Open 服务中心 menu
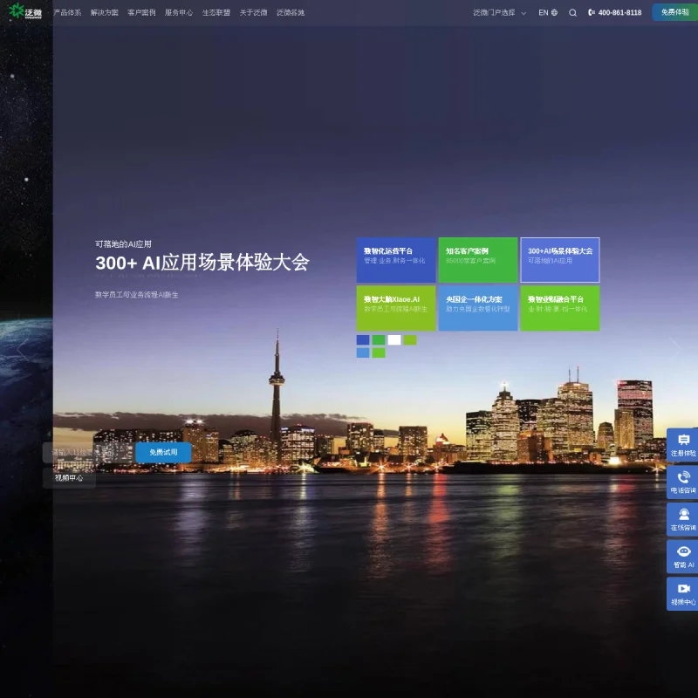The width and height of the screenshot is (698, 698). pos(179,12)
